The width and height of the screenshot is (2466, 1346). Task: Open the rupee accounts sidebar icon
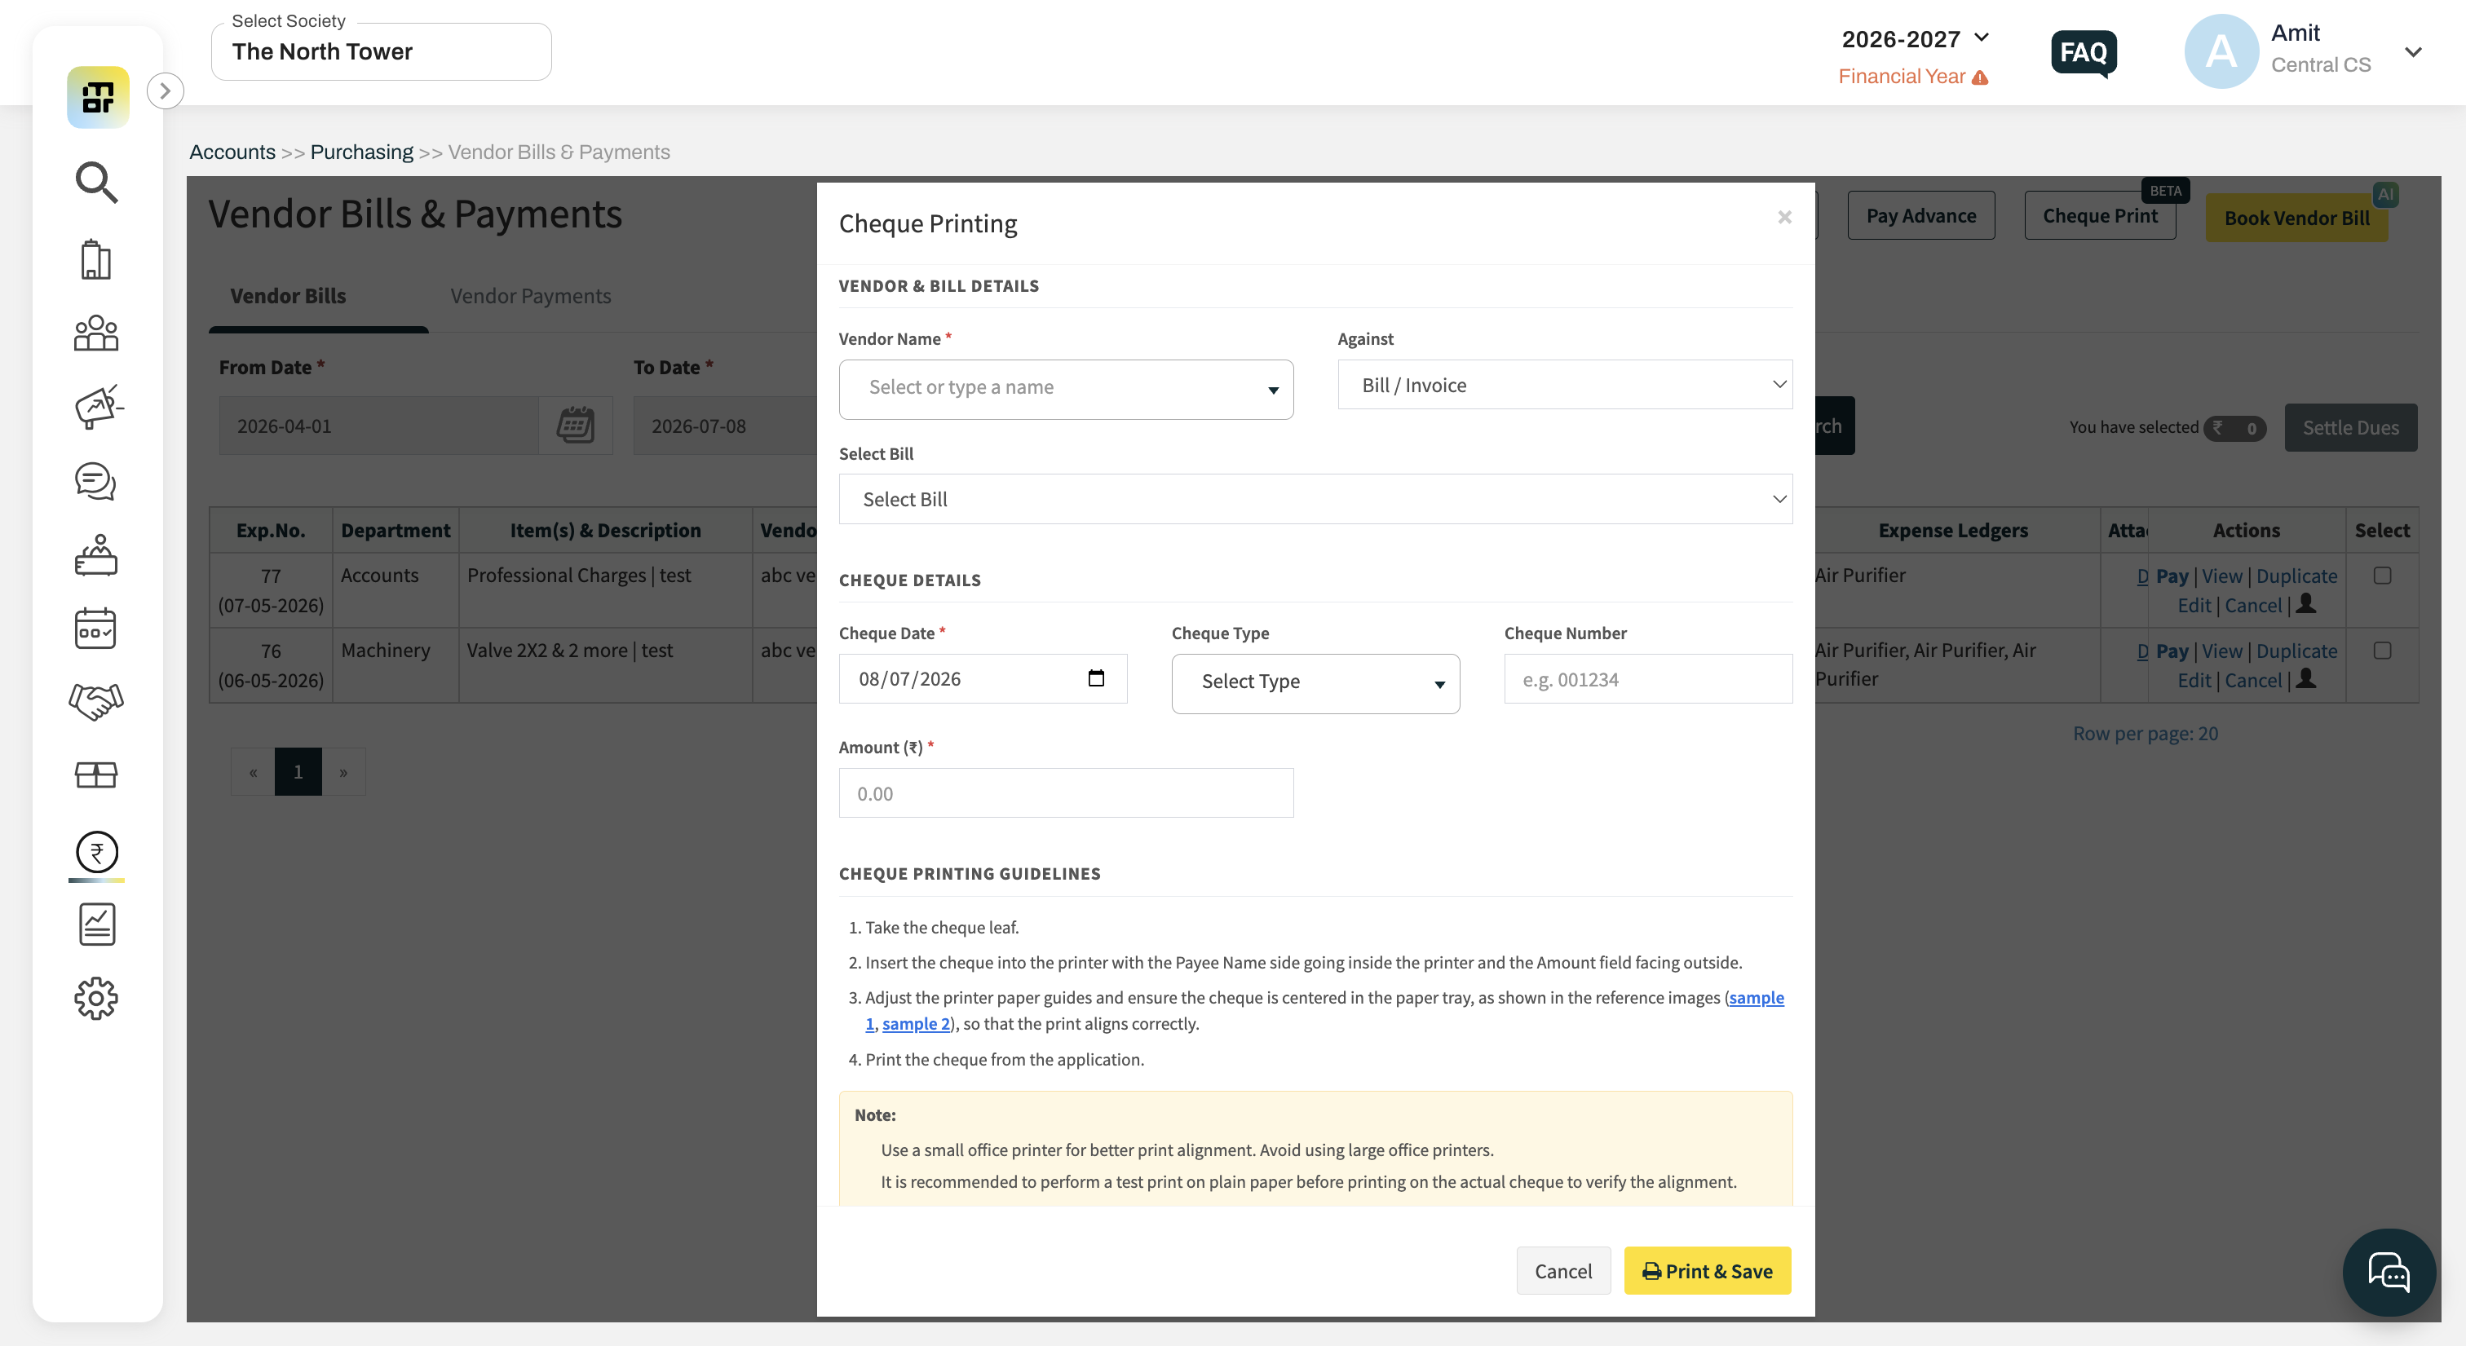click(97, 852)
